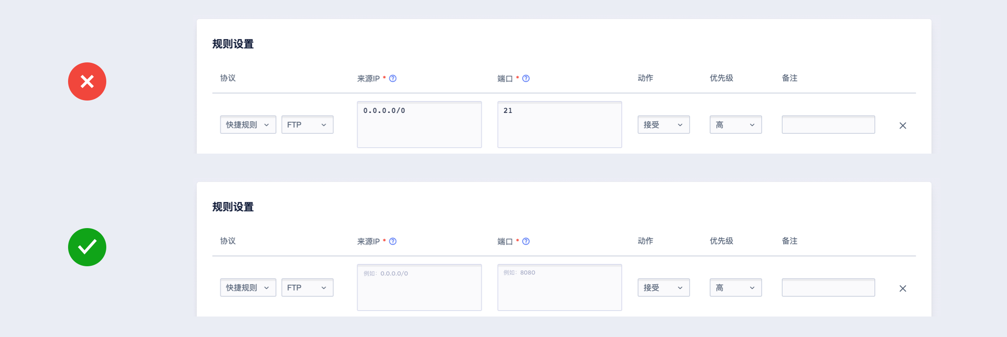
Task: Open FTP protocol dropdown in top panel
Action: pos(307,125)
